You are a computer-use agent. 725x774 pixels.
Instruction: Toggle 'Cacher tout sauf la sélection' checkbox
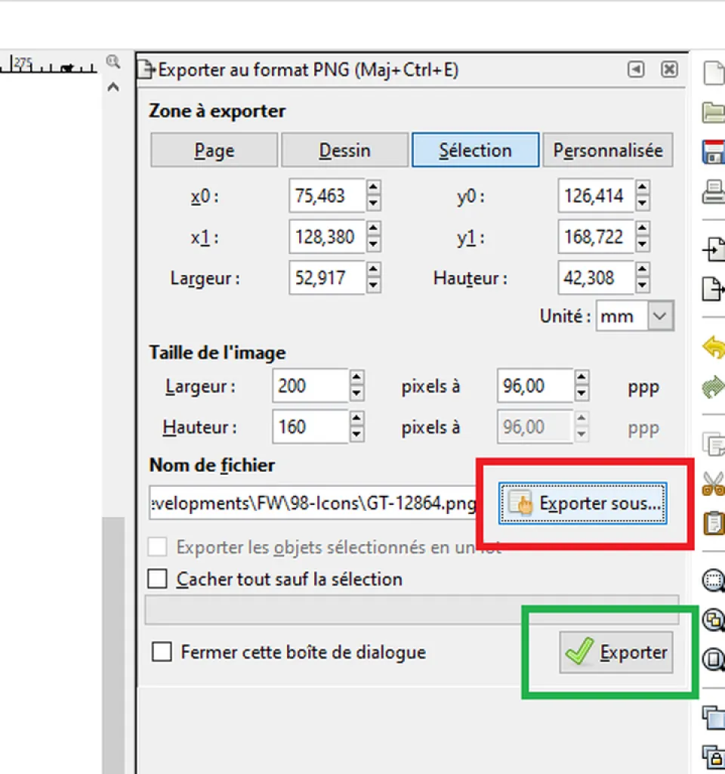point(157,578)
